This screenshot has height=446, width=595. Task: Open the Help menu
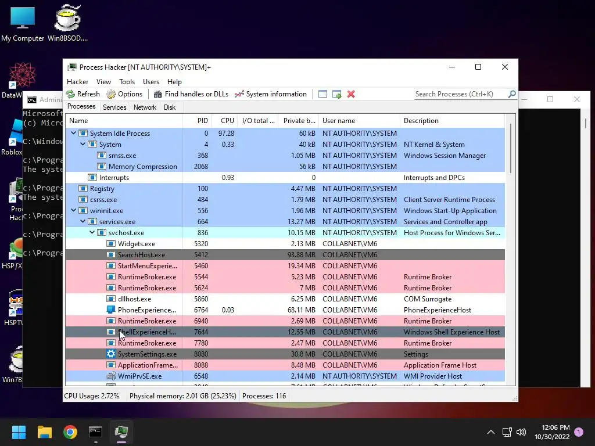[174, 81]
